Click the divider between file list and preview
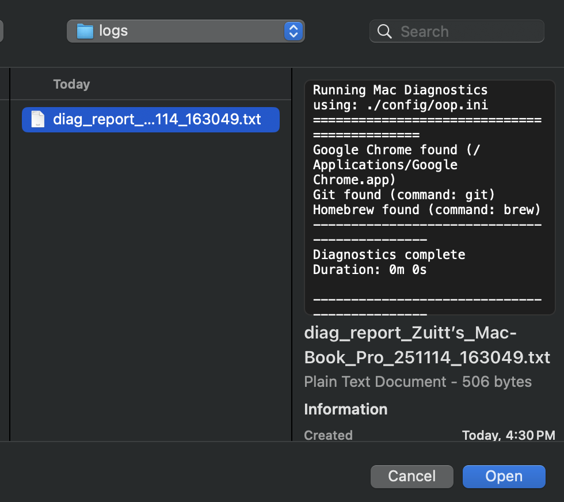564x502 pixels. point(292,253)
